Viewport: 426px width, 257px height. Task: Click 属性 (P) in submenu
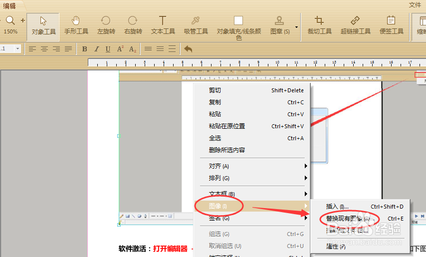[x=360, y=247]
